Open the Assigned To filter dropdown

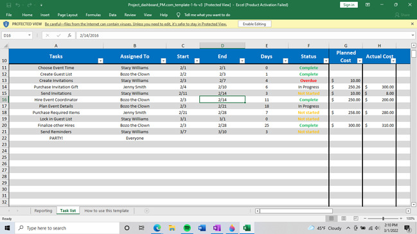pyautogui.click(x=163, y=61)
